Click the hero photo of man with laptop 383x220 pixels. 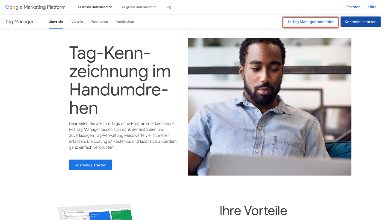click(x=270, y=107)
